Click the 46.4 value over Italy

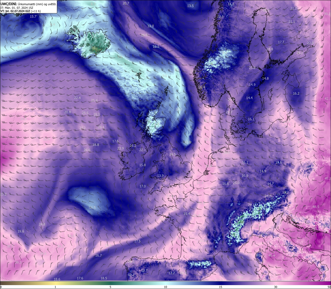272,255
